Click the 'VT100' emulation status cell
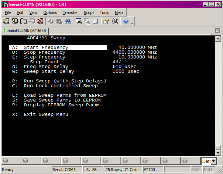The height and width of the screenshot is (174, 223). (x=153, y=170)
